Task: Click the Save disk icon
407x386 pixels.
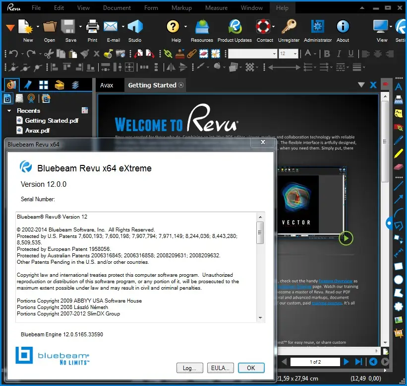Action: [68, 26]
